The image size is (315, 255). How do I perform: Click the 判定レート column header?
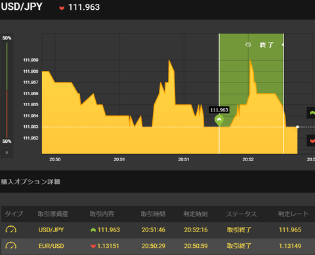tap(293, 214)
